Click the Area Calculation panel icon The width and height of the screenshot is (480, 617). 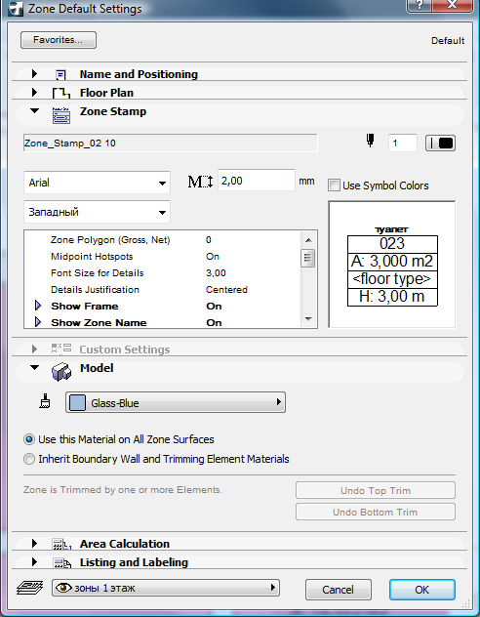pos(61,544)
